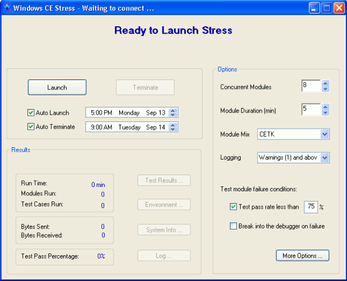Open More Options dialog
Image resolution: width=347 pixels, height=281 pixels.
[x=303, y=256]
